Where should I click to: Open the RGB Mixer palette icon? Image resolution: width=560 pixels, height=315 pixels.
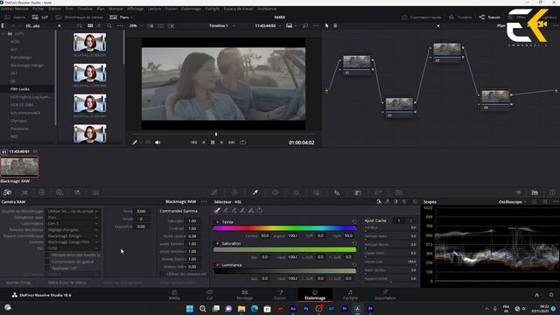[77, 192]
